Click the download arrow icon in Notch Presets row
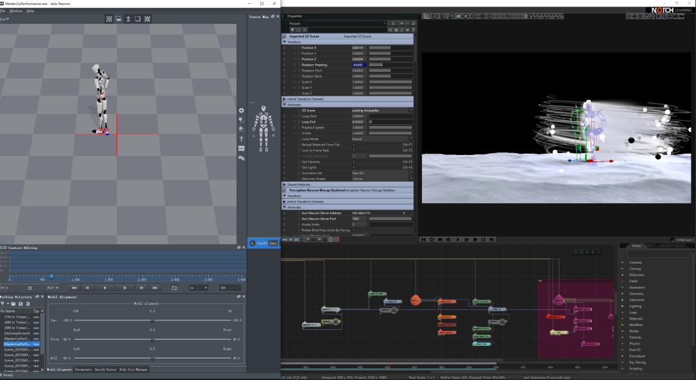696x380 pixels. click(393, 24)
